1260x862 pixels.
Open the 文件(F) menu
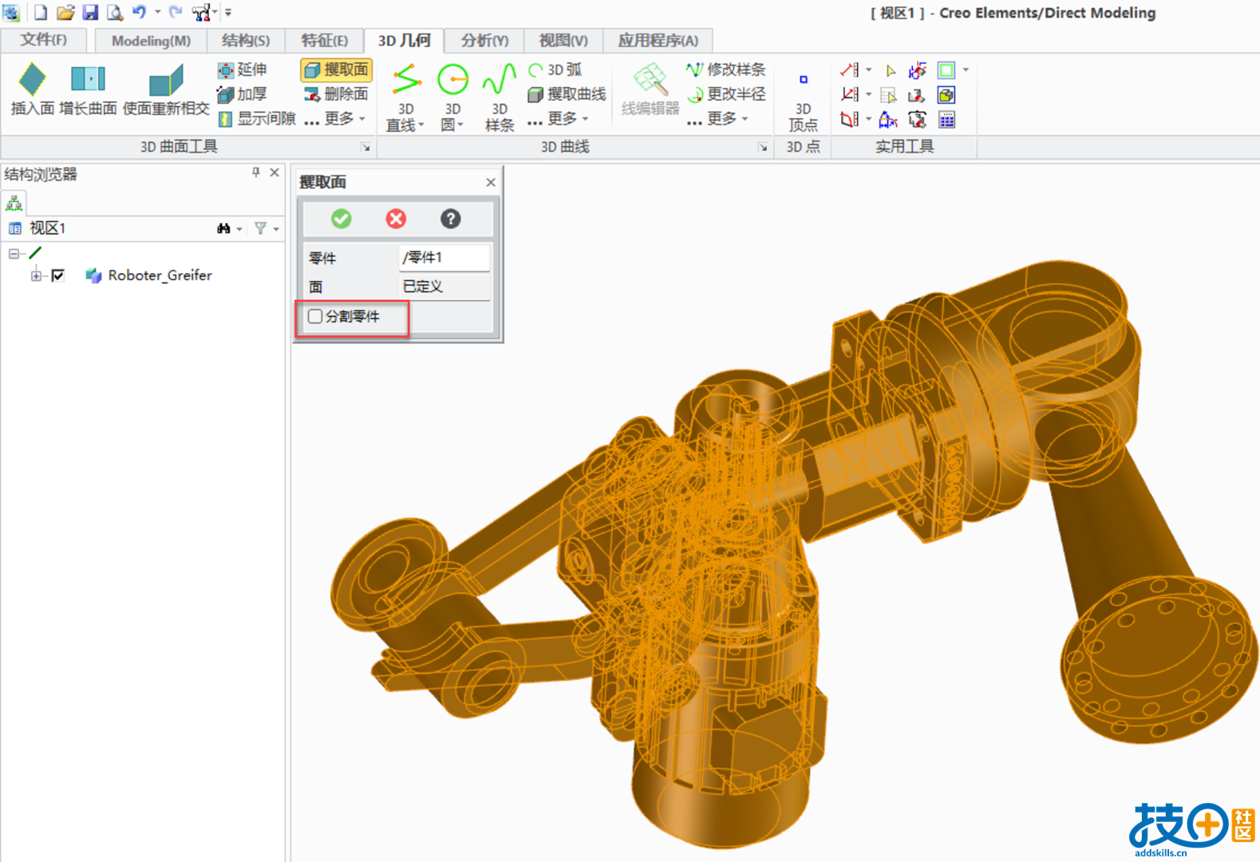pyautogui.click(x=44, y=40)
